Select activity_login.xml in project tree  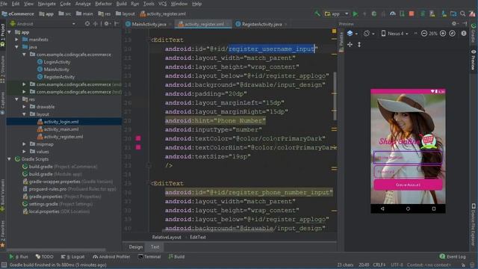(x=61, y=122)
